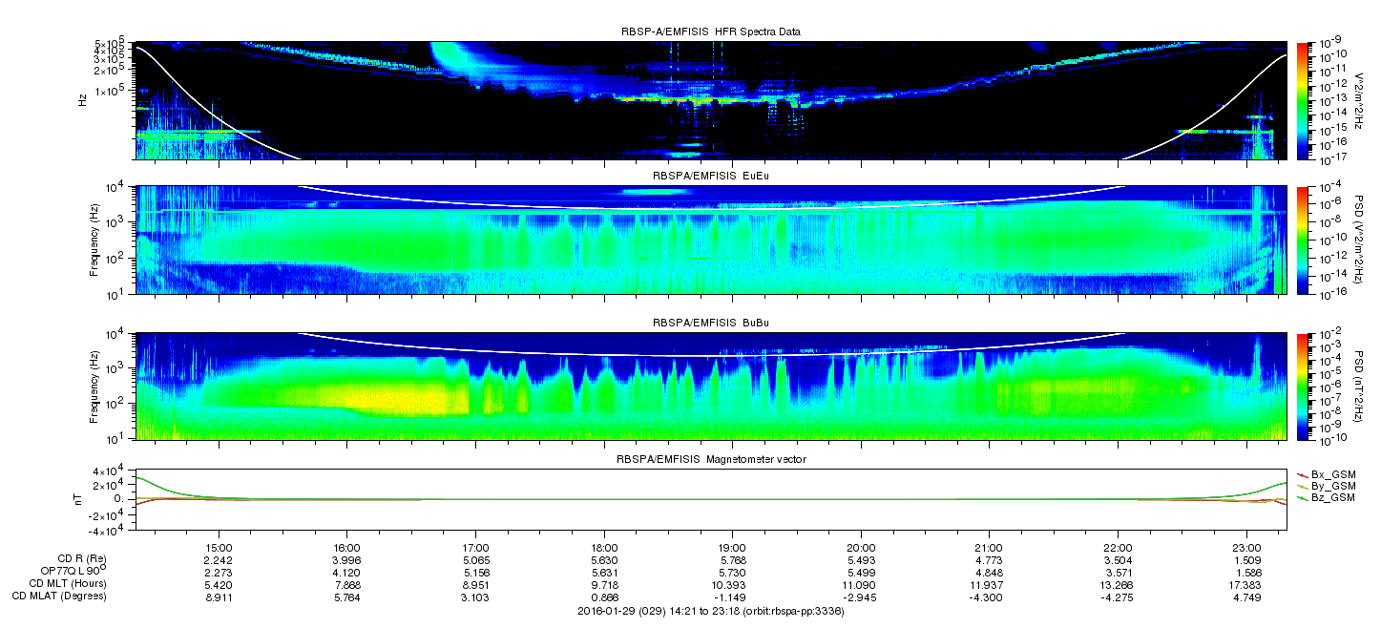Click the RBSPA/EMFISIS EuEu panel title
Screen dimensions: 1381x628
[x=711, y=177]
